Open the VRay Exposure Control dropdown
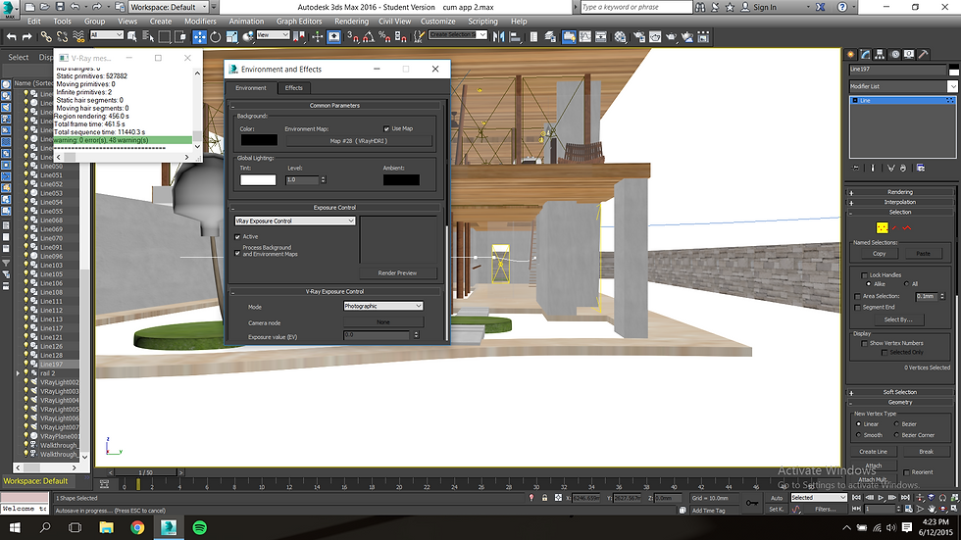Image resolution: width=961 pixels, height=540 pixels. pos(295,221)
